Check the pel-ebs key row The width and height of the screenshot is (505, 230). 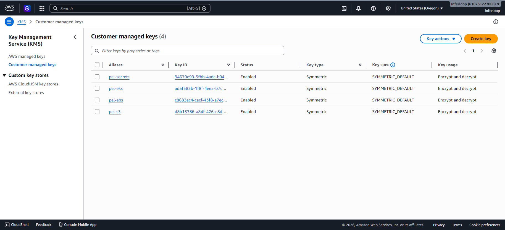click(x=97, y=100)
